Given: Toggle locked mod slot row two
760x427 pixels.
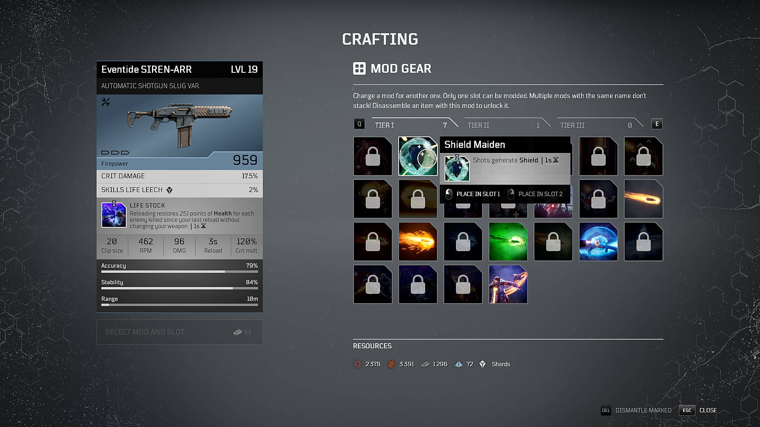Looking at the screenshot, I should coord(373,198).
